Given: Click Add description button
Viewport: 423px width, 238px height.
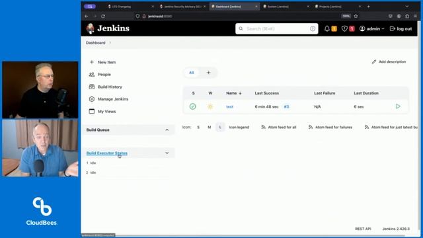Looking at the screenshot, I should coord(389,61).
